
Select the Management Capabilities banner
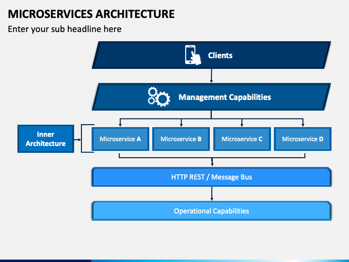point(211,97)
